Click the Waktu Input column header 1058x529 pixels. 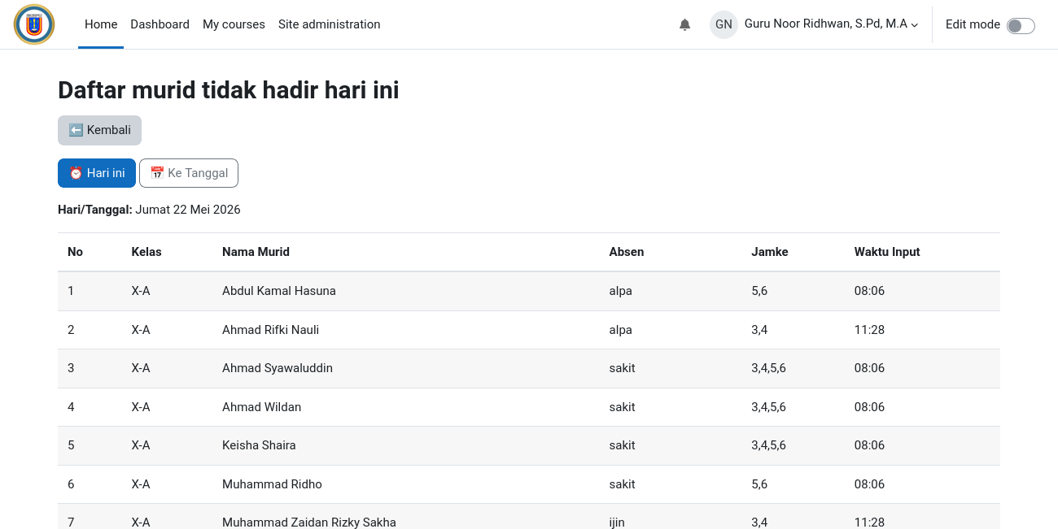coord(887,252)
